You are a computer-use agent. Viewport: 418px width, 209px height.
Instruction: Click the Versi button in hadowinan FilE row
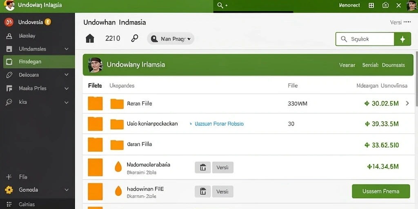pos(222,191)
